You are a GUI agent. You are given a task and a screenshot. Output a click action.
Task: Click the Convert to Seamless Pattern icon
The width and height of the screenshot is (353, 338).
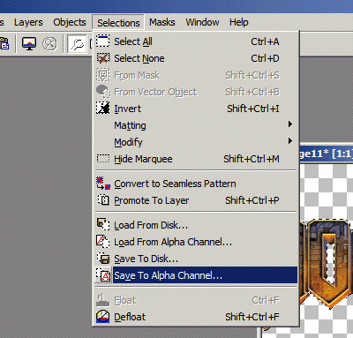point(103,184)
